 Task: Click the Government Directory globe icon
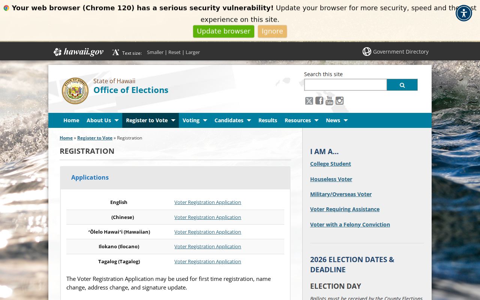pos(367,52)
